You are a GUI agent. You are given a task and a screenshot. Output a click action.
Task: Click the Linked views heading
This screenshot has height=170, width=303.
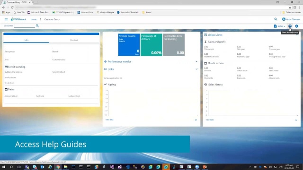[215, 35]
